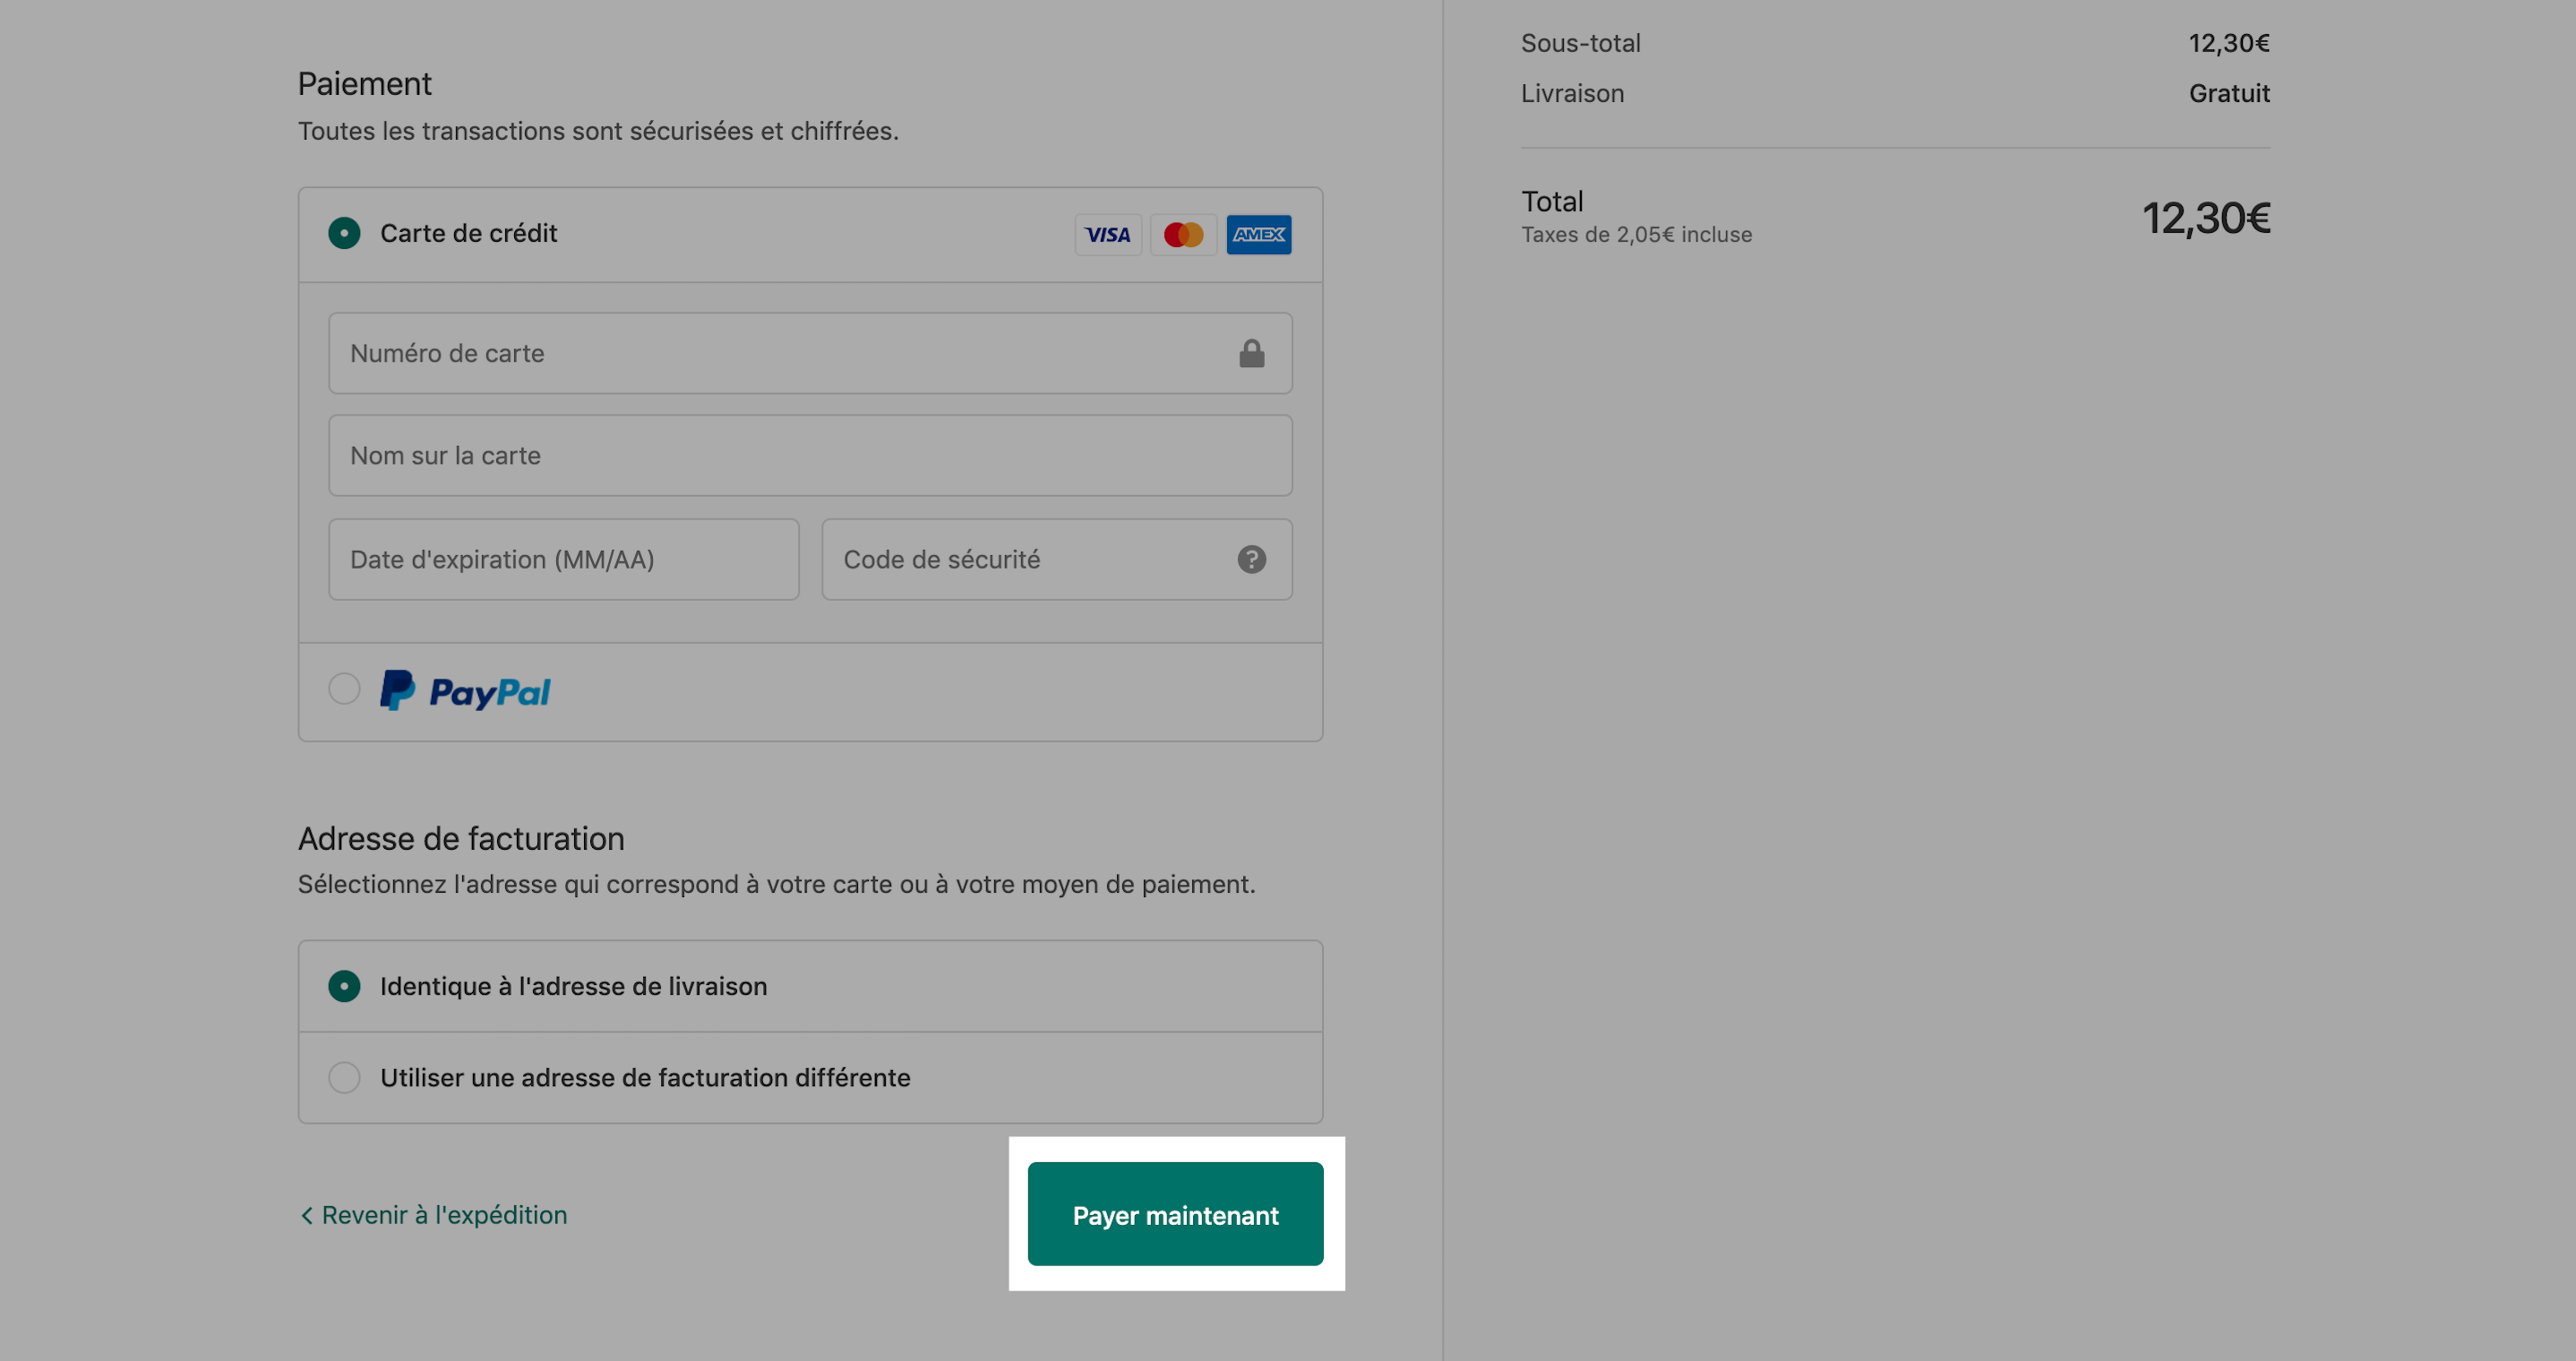2576x1361 pixels.
Task: Click the Livraison label
Action: (1572, 94)
